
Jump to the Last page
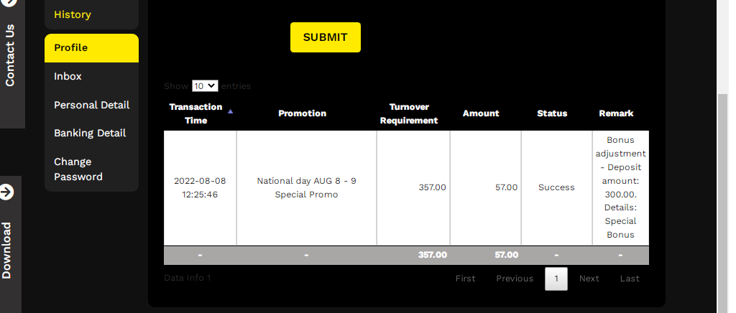coord(630,279)
